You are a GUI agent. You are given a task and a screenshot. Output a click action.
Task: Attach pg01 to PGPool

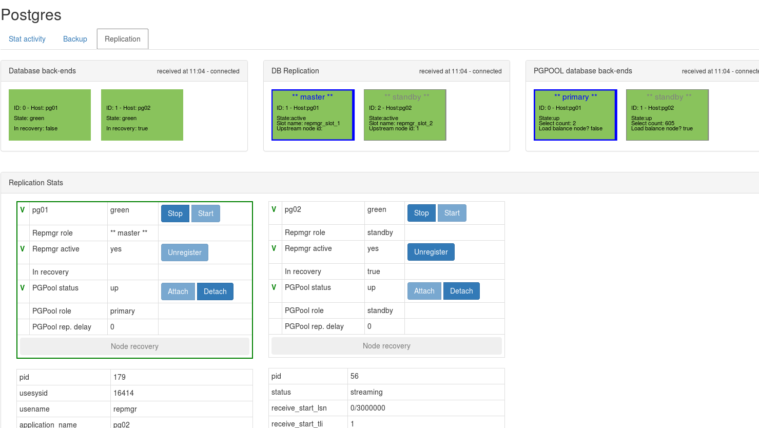[178, 291]
